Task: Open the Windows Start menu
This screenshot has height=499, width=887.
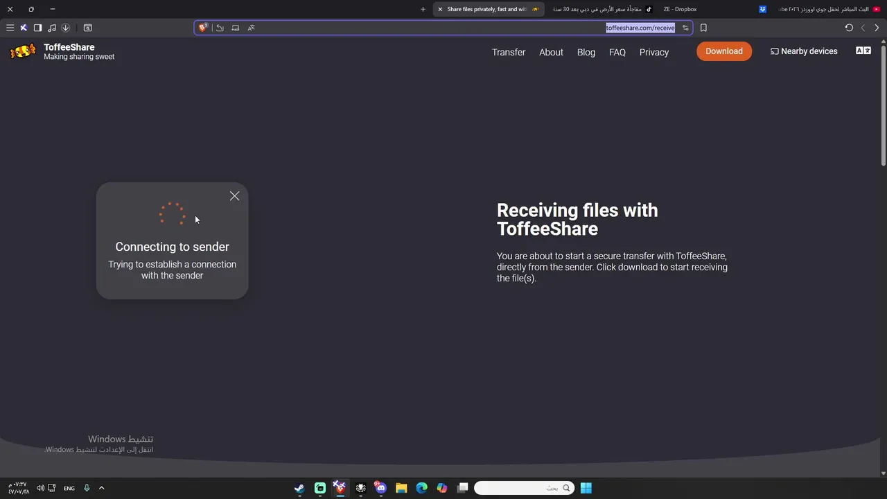Action: pyautogui.click(x=586, y=488)
